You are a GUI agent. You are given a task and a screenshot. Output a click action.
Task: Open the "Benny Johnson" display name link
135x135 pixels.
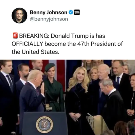(x=48, y=12)
